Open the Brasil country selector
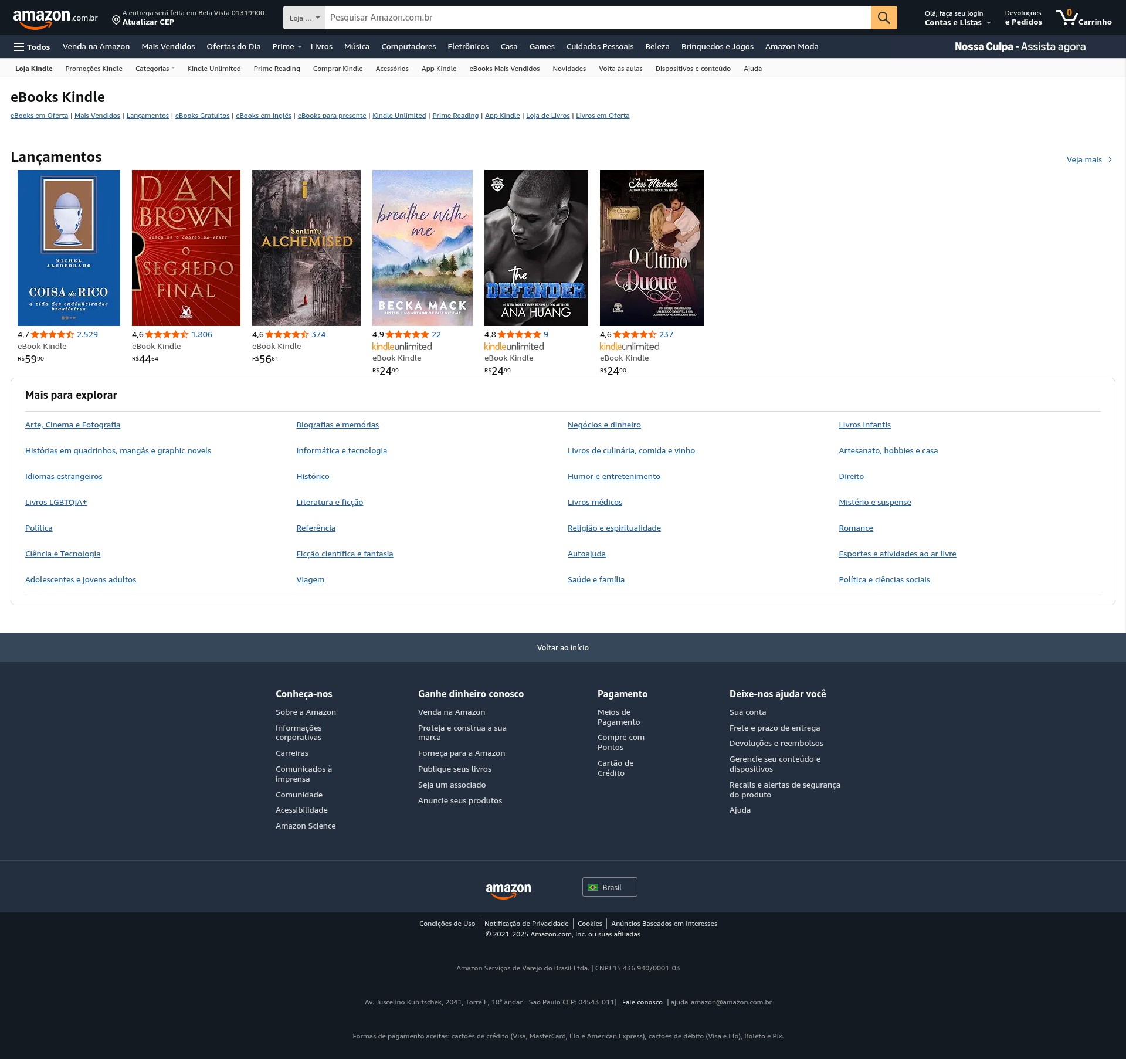 click(609, 887)
